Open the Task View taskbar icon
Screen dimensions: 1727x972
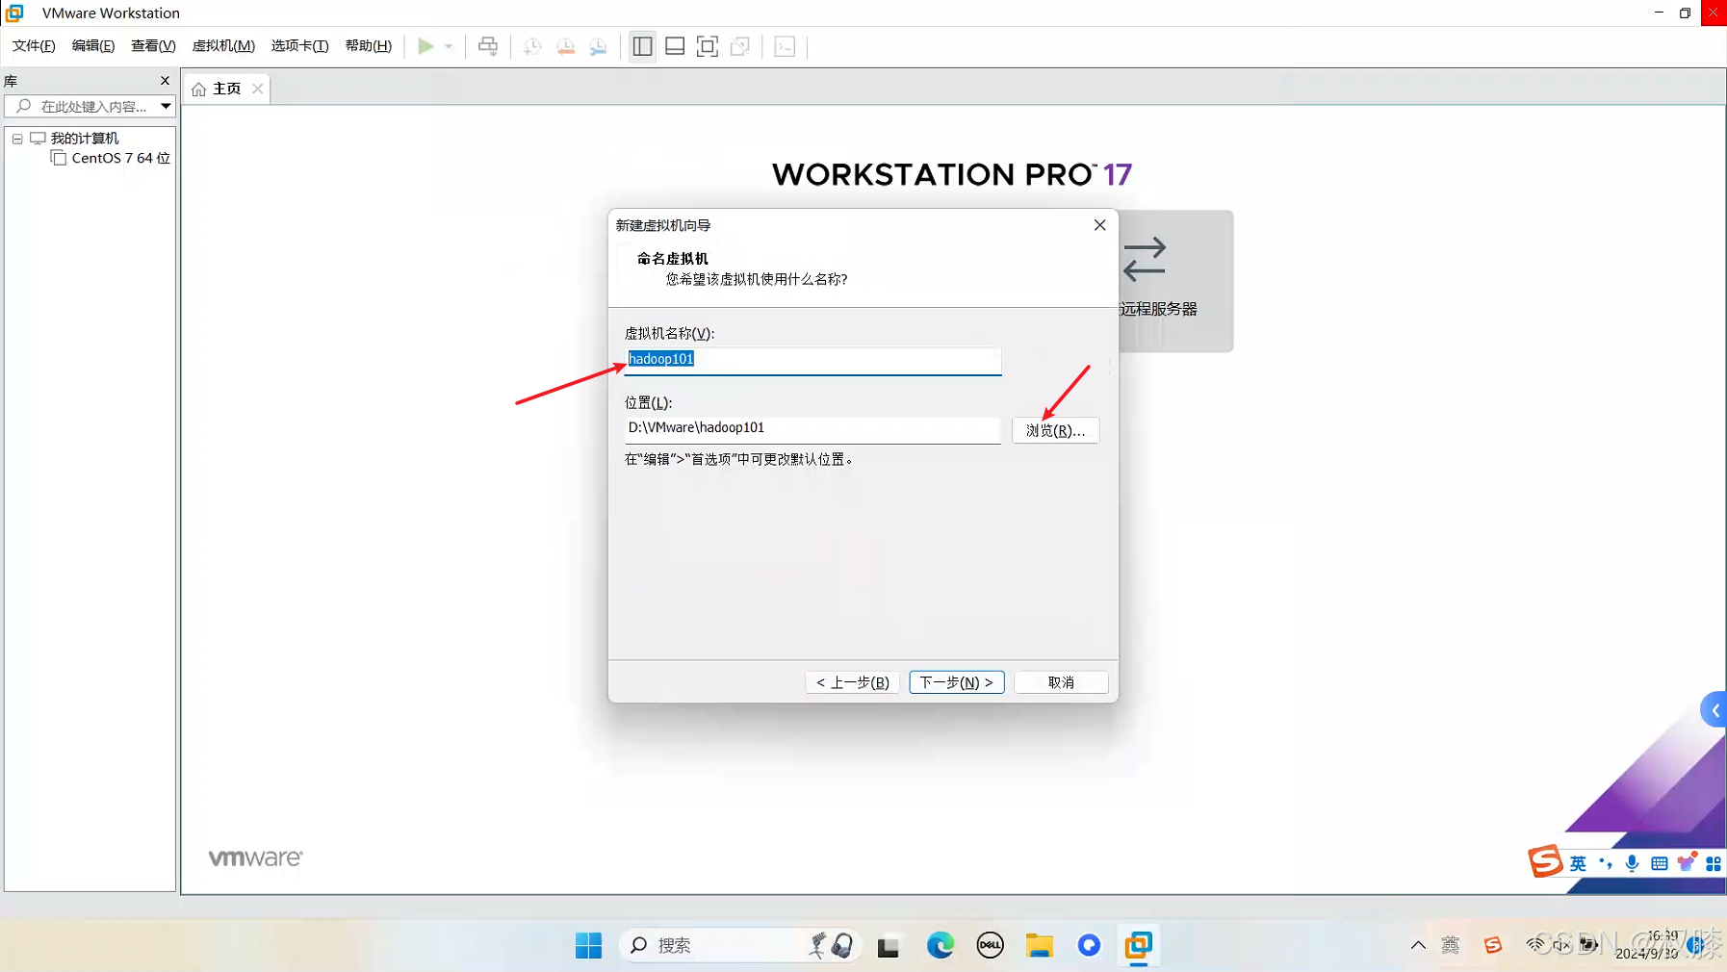(889, 947)
